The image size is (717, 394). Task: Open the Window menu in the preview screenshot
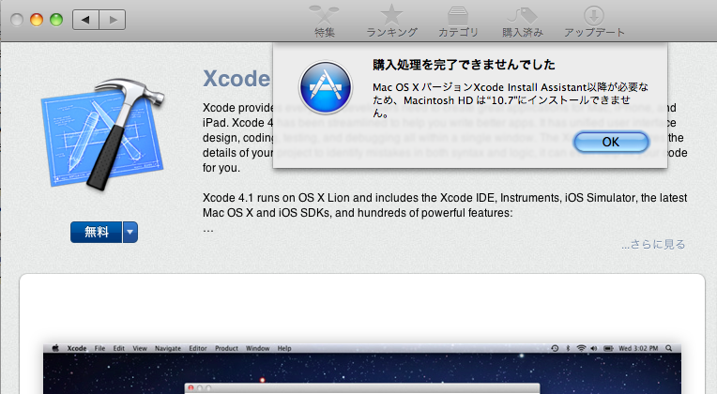pyautogui.click(x=258, y=348)
